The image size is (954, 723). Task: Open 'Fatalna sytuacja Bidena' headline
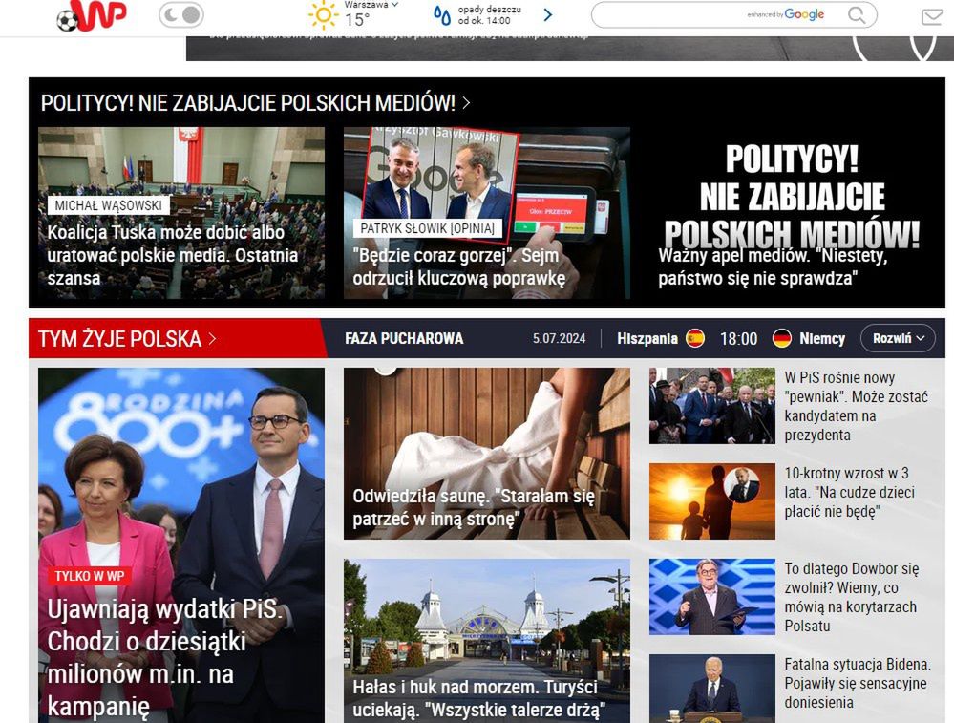pos(858,683)
